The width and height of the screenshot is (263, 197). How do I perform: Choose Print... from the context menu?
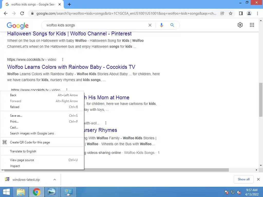pos(42,121)
